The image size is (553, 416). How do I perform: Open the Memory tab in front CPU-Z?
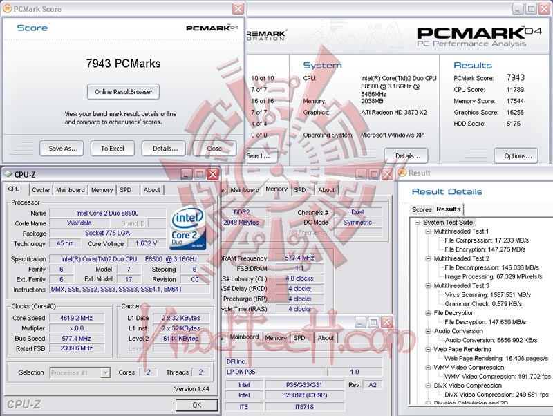pos(102,189)
